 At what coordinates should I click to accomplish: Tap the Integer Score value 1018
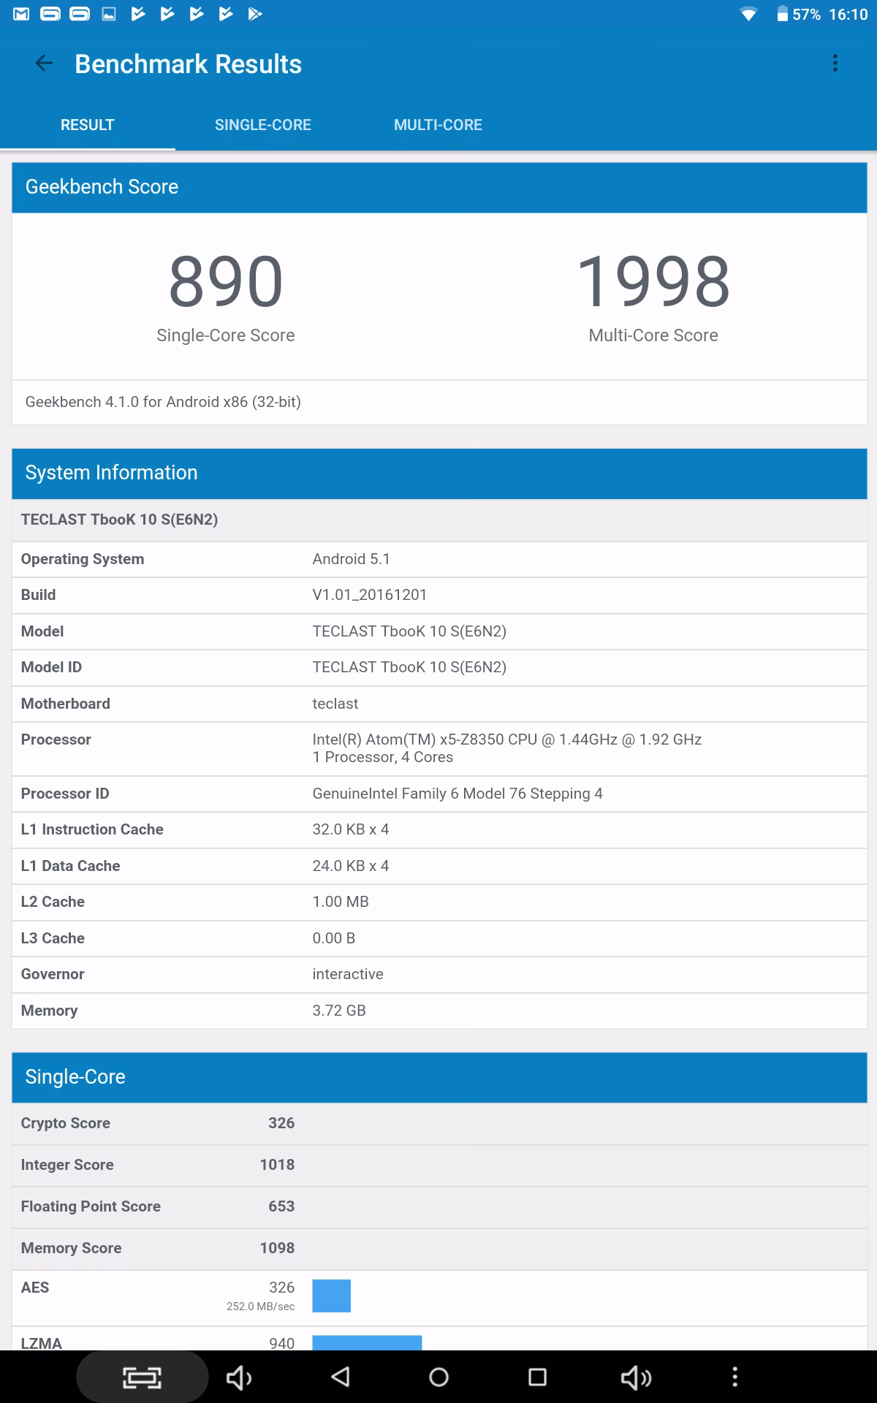coord(277,1165)
